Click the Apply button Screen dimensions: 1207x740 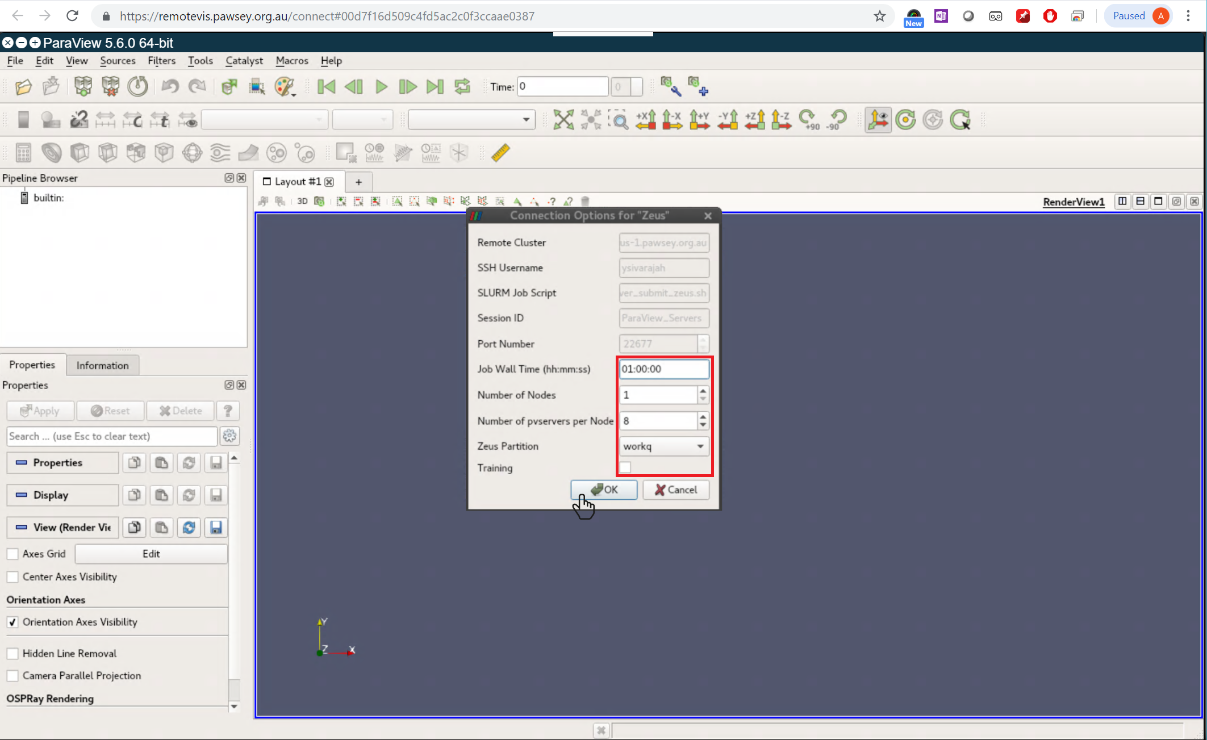[40, 411]
